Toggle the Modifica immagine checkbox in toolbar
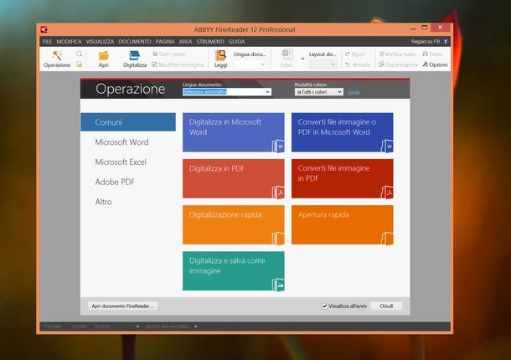 [155, 64]
